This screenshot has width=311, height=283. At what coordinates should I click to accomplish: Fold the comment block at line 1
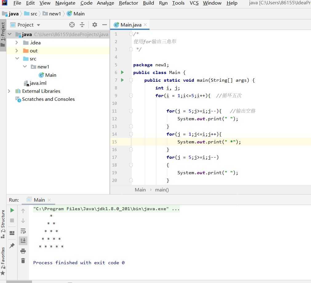pyautogui.click(x=131, y=34)
